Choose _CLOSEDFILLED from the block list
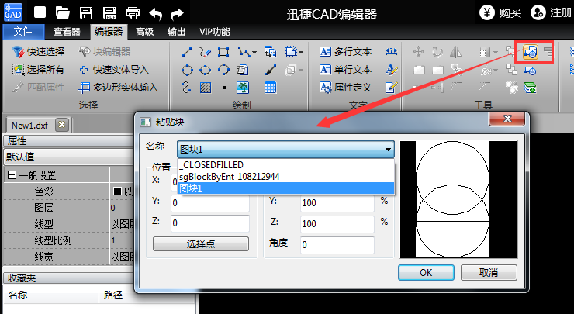 point(285,165)
